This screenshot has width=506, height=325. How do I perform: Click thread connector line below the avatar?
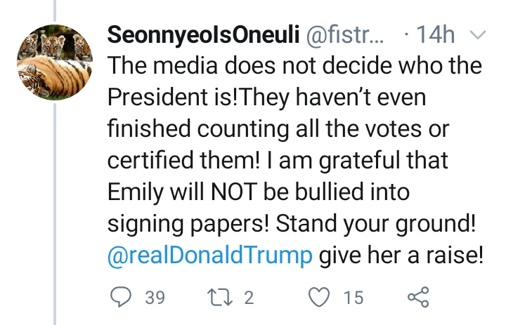pyautogui.click(x=55, y=214)
